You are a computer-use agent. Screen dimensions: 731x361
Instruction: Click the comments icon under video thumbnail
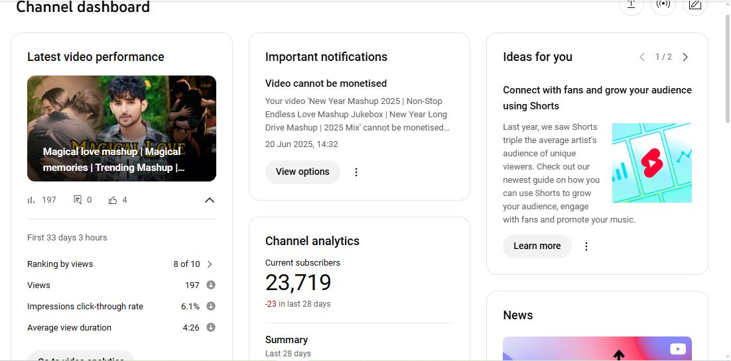click(78, 200)
